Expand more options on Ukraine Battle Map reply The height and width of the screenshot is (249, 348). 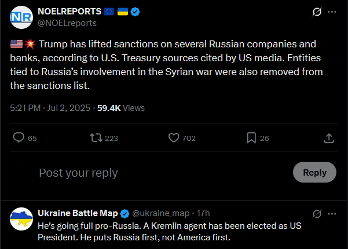click(x=332, y=214)
